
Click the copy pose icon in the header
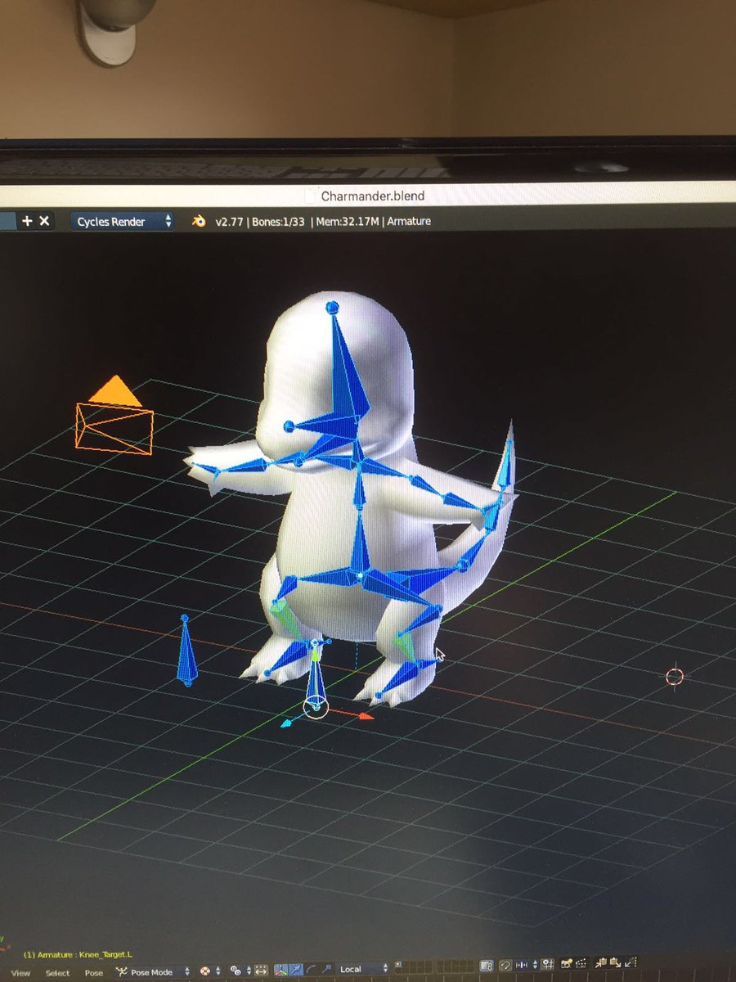[x=599, y=965]
